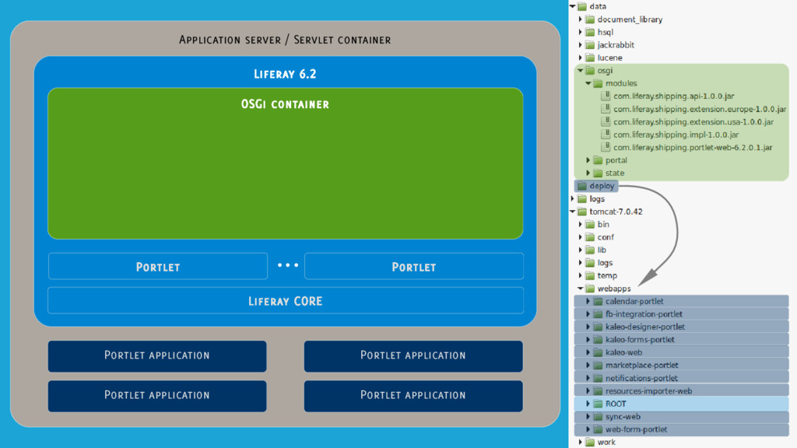Click the jar icon for shipping.portlet-web-6.2.0.1.jar

606,148
